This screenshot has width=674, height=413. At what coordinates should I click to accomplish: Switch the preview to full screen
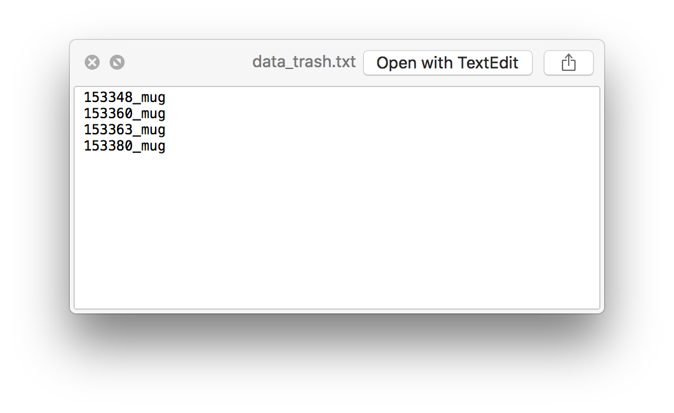click(117, 62)
